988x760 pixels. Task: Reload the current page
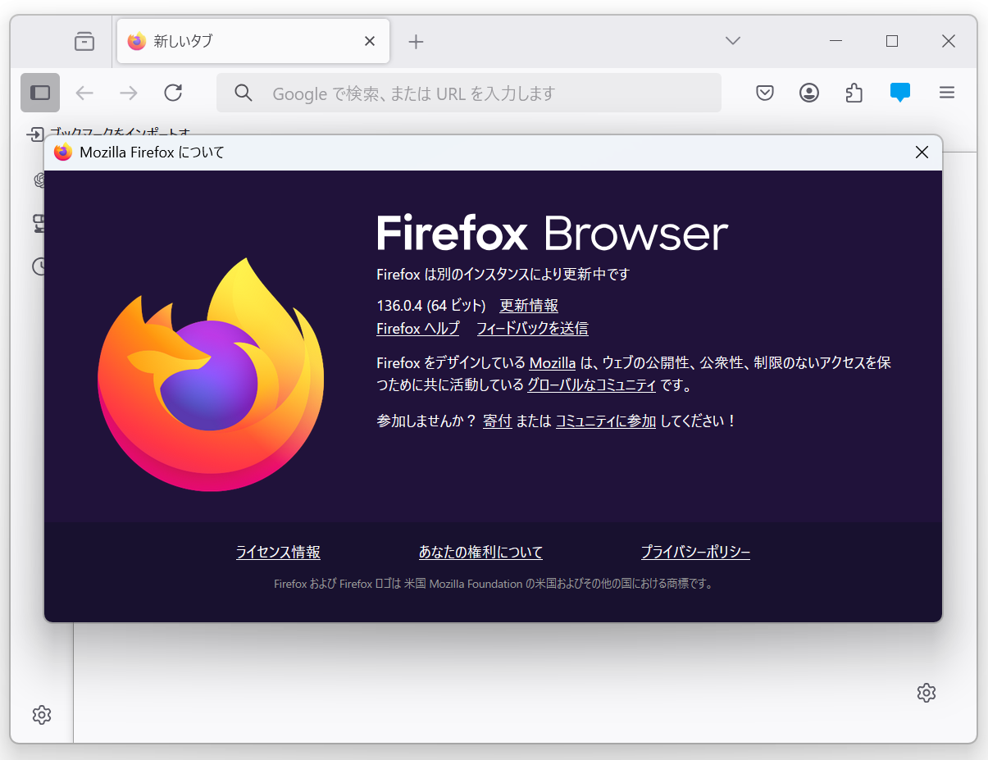(x=173, y=93)
